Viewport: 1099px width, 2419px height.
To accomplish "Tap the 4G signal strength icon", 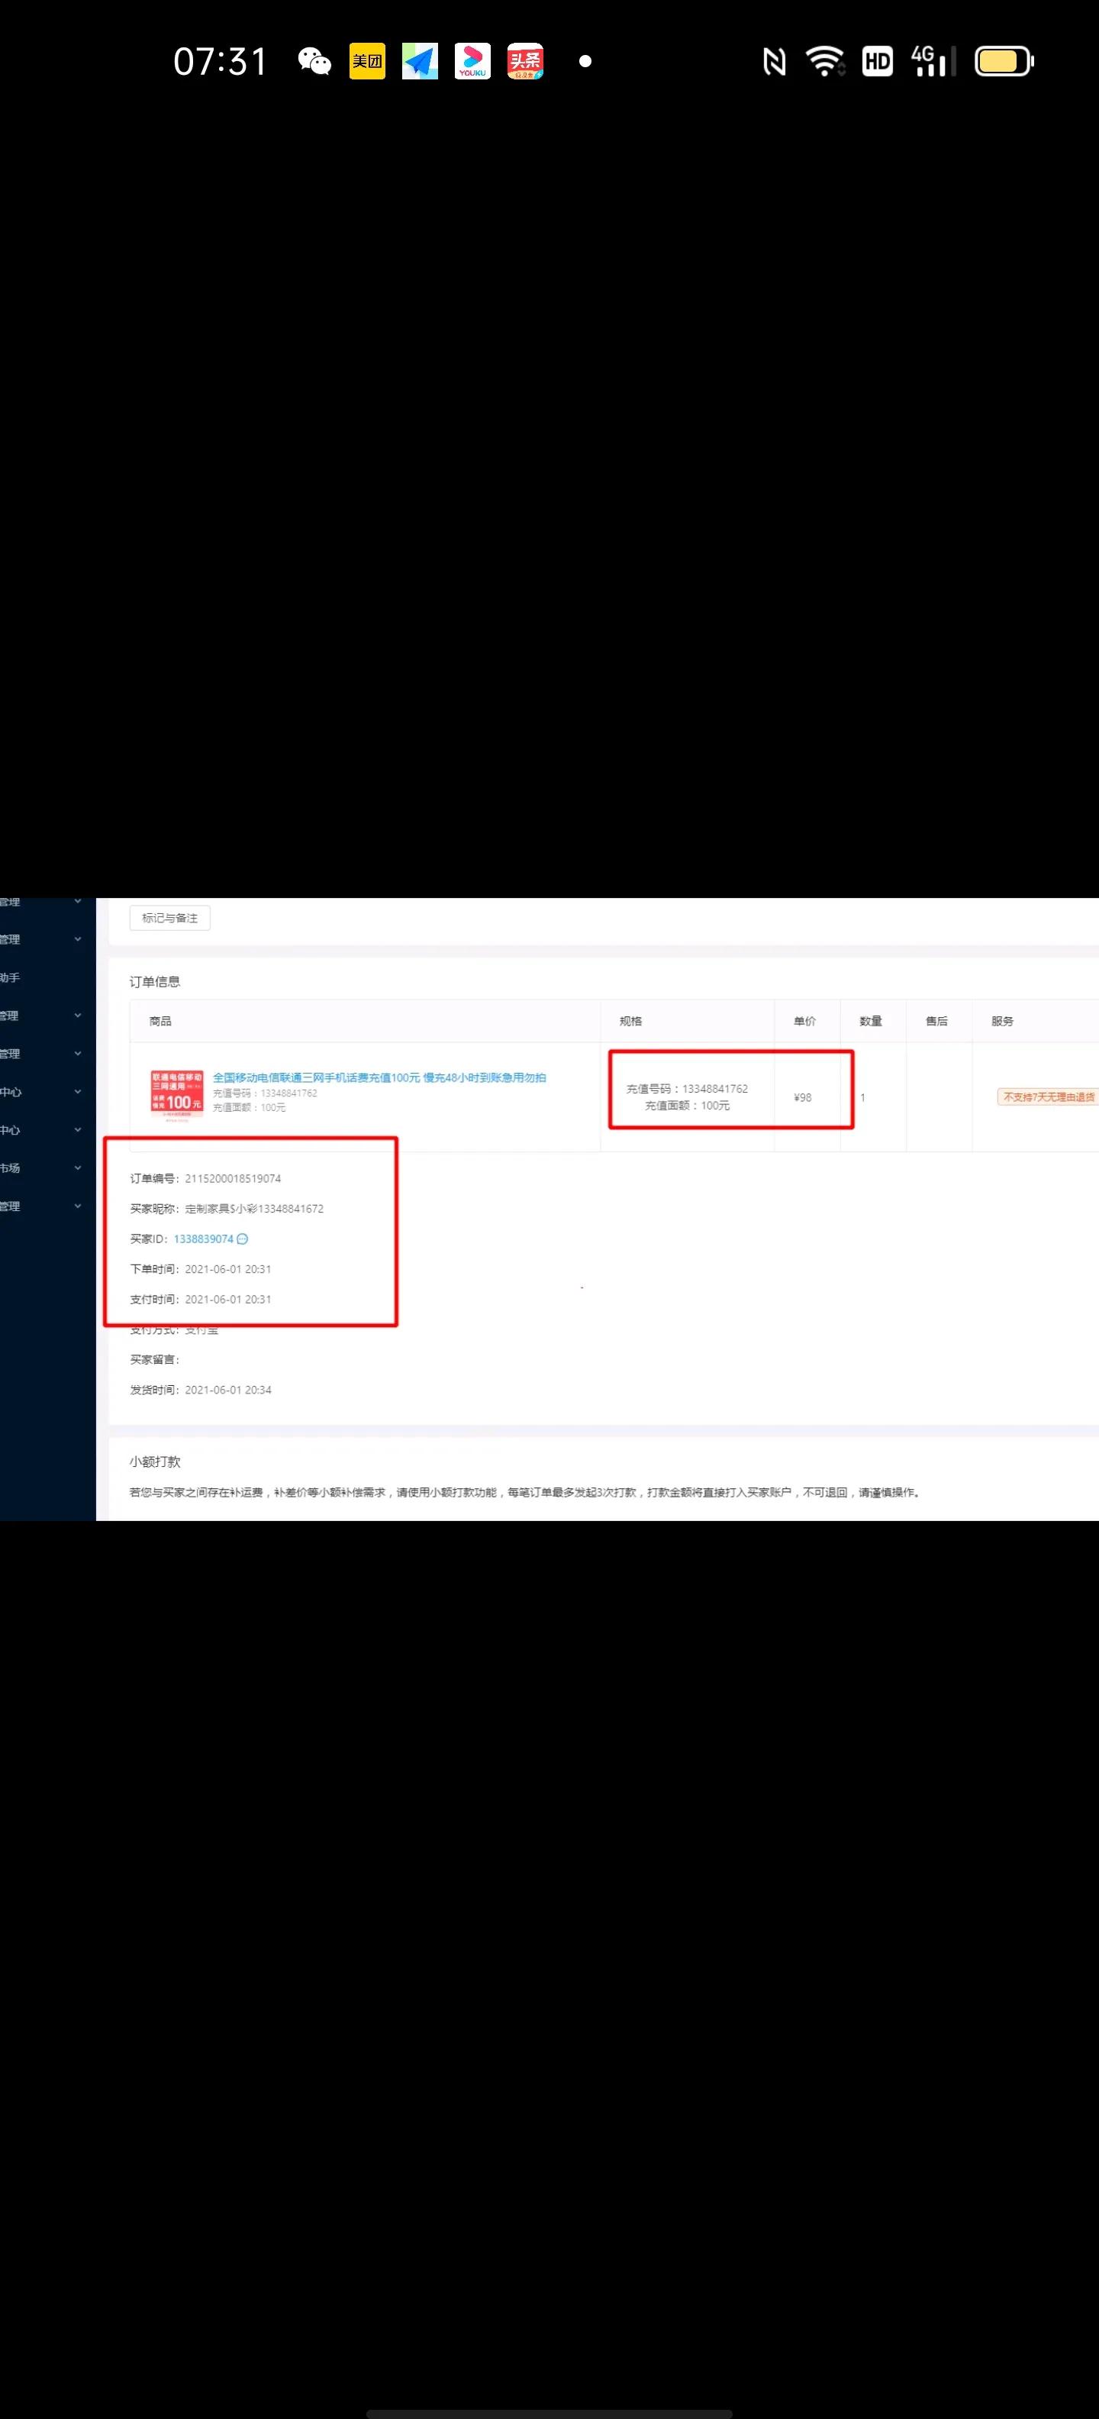I will [933, 62].
